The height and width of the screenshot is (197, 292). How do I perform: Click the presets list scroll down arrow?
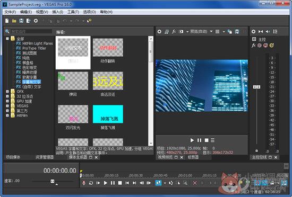(x=151, y=143)
